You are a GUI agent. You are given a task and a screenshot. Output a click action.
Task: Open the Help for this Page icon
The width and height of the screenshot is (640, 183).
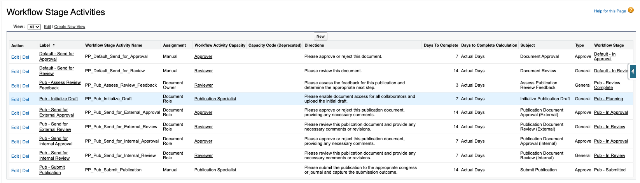click(631, 10)
